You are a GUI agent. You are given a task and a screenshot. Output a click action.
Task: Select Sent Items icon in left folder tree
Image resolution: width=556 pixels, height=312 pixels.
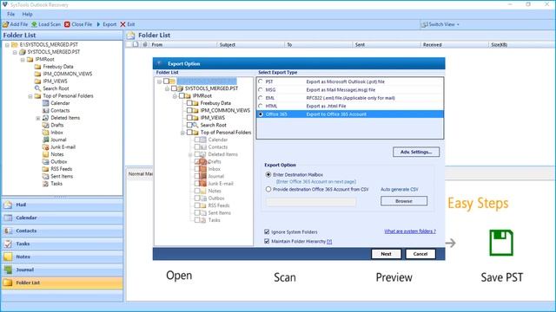[45, 177]
